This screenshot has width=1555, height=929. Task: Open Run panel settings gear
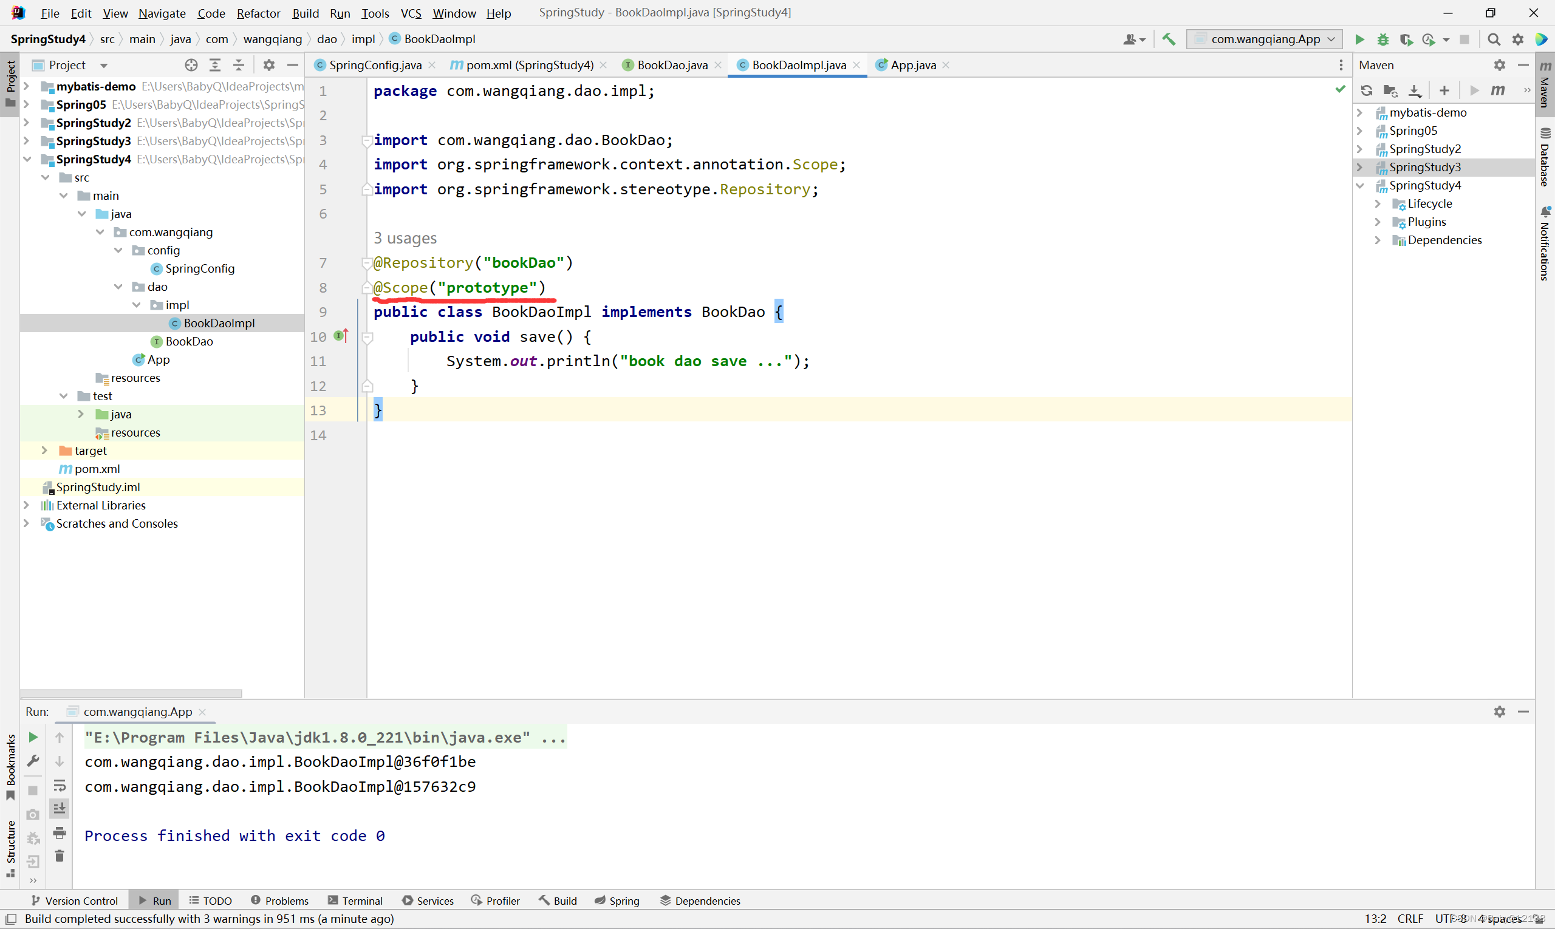tap(1499, 712)
